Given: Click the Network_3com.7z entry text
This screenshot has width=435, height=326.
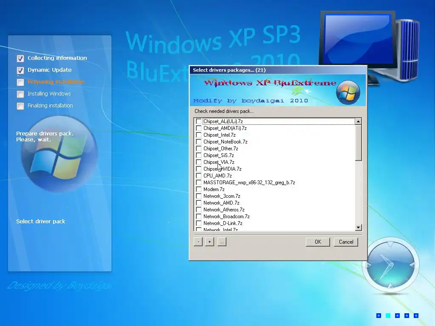Looking at the screenshot, I should 222,196.
